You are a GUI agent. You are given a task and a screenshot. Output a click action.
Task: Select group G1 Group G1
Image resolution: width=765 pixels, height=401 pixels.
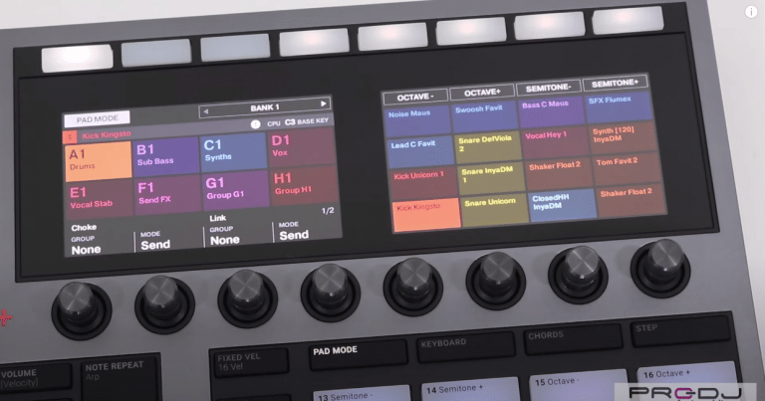(236, 190)
